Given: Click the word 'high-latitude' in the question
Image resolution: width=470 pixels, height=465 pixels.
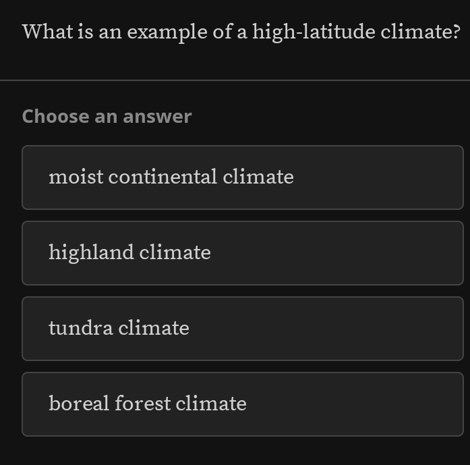Looking at the screenshot, I should pyautogui.click(x=313, y=32).
